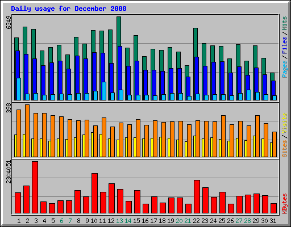Image resolution: width=291 pixels, height=227 pixels.
Task: Select the 'KBytes' legend label
Action: click(284, 204)
